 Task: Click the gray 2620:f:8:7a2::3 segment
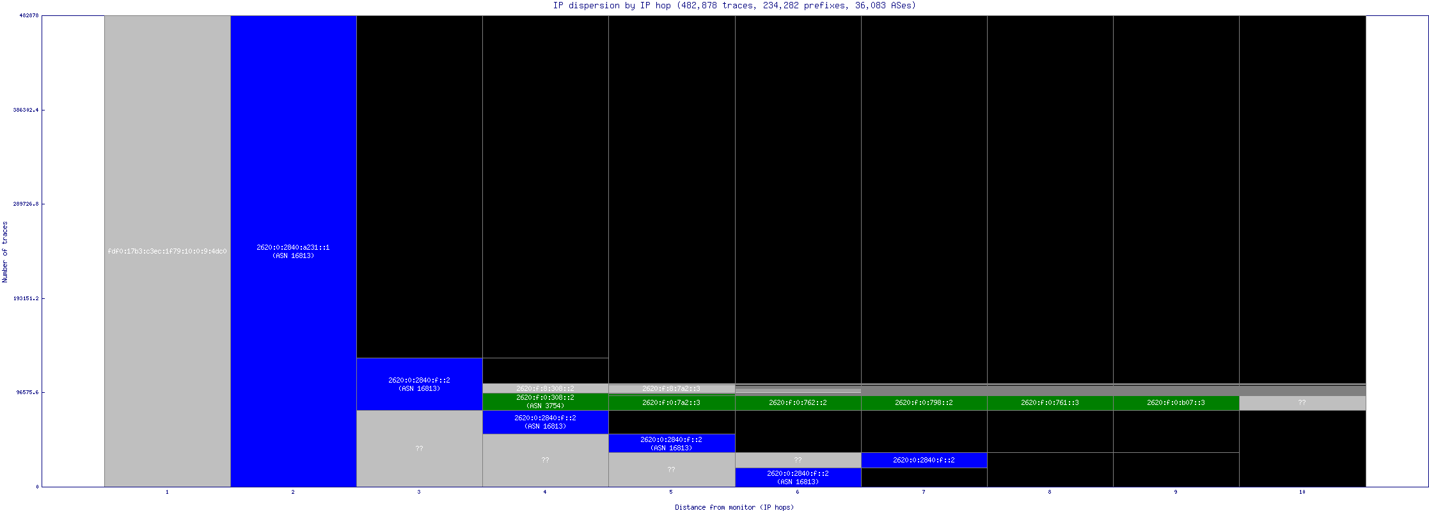671,388
